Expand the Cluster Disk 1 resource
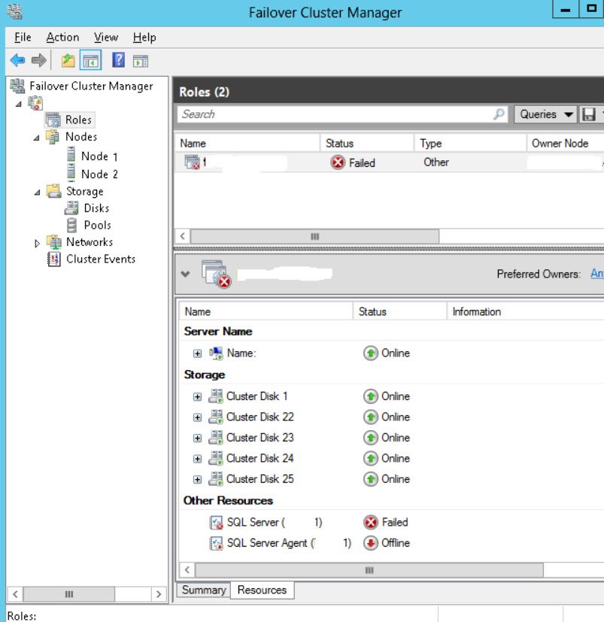The height and width of the screenshot is (622, 604). (197, 396)
